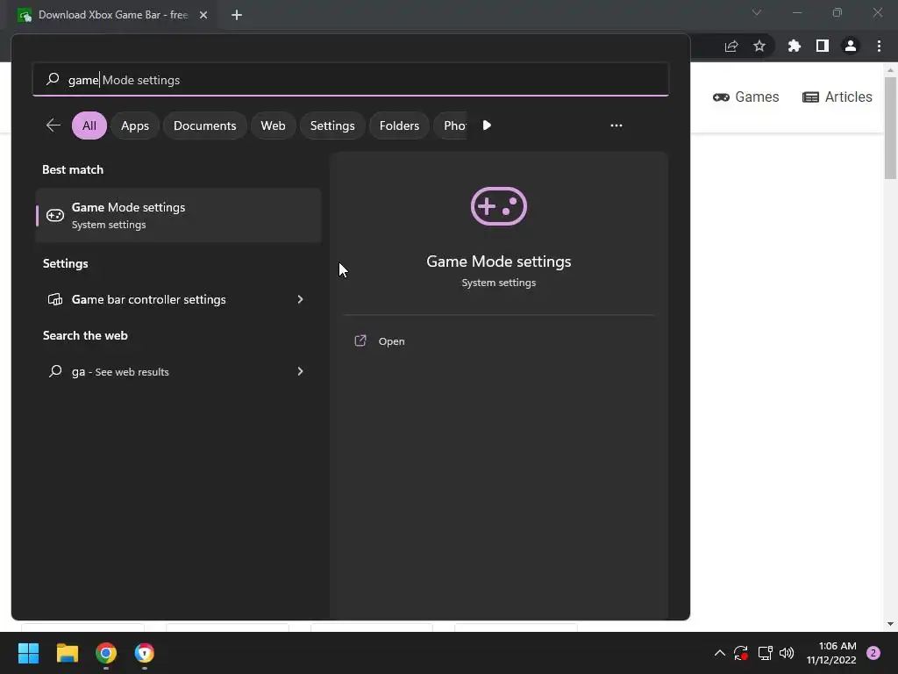Open Chrome three-dot menu
The height and width of the screenshot is (674, 898).
coord(879,46)
